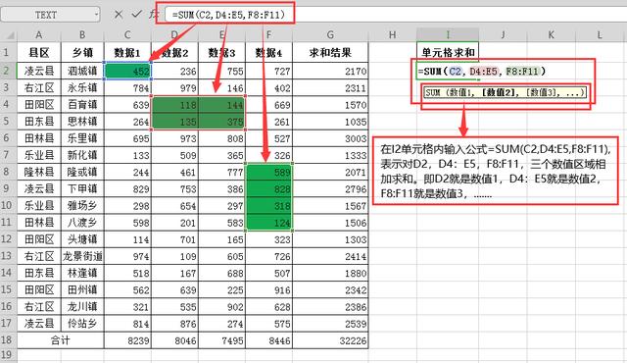Click cell 龙川镇 in row 16
Viewport: 627px width, 363px height.
[82, 306]
